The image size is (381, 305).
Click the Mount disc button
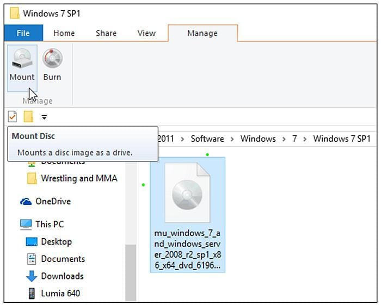pos(22,68)
